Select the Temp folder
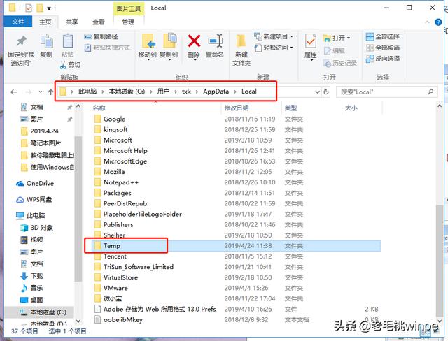Viewport: 448px width, 341px height. (236, 246)
